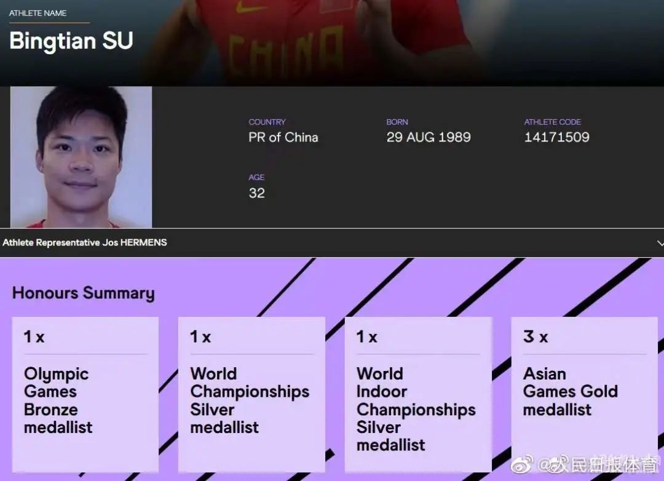Click the Bingtian SU name heading
The image size is (664, 481).
click(x=71, y=41)
